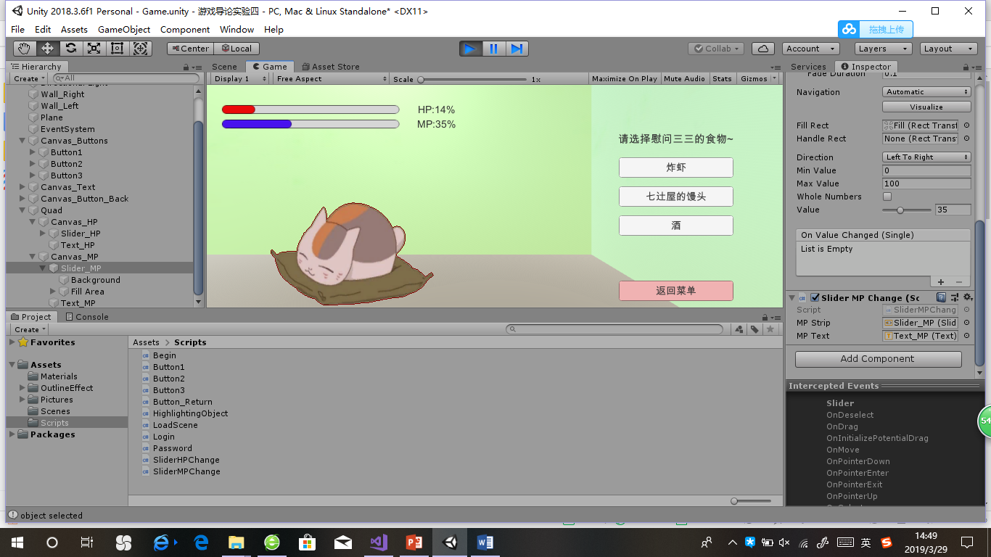Select the Rect Transform tool
The image size is (991, 557).
click(x=117, y=49)
